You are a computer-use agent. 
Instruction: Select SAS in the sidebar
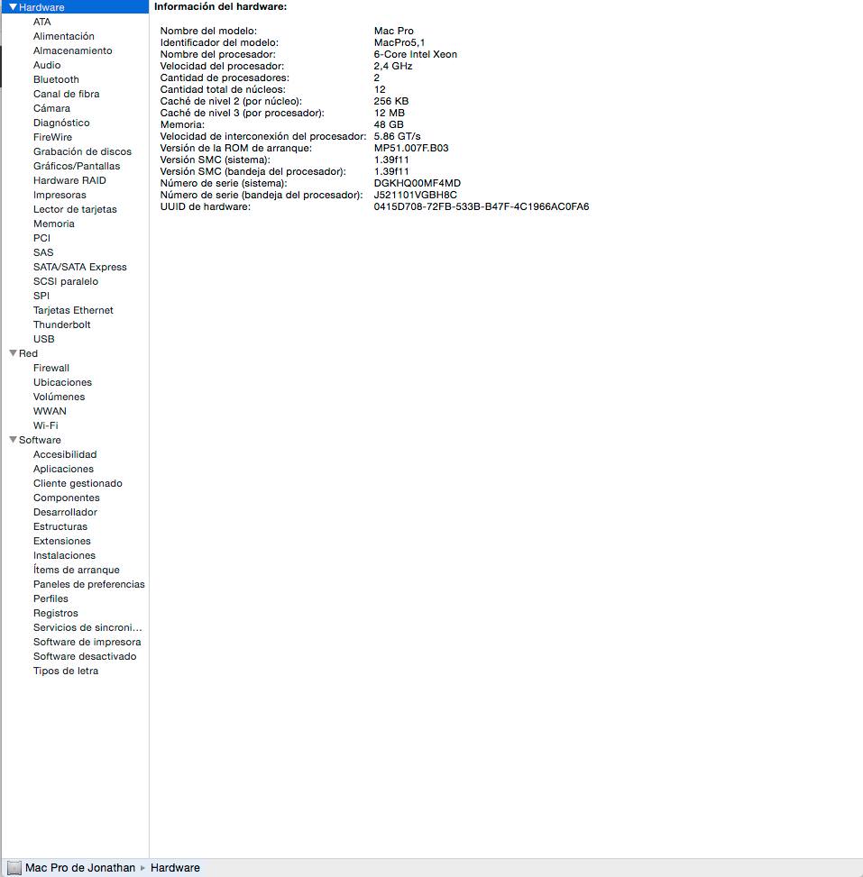tap(43, 252)
